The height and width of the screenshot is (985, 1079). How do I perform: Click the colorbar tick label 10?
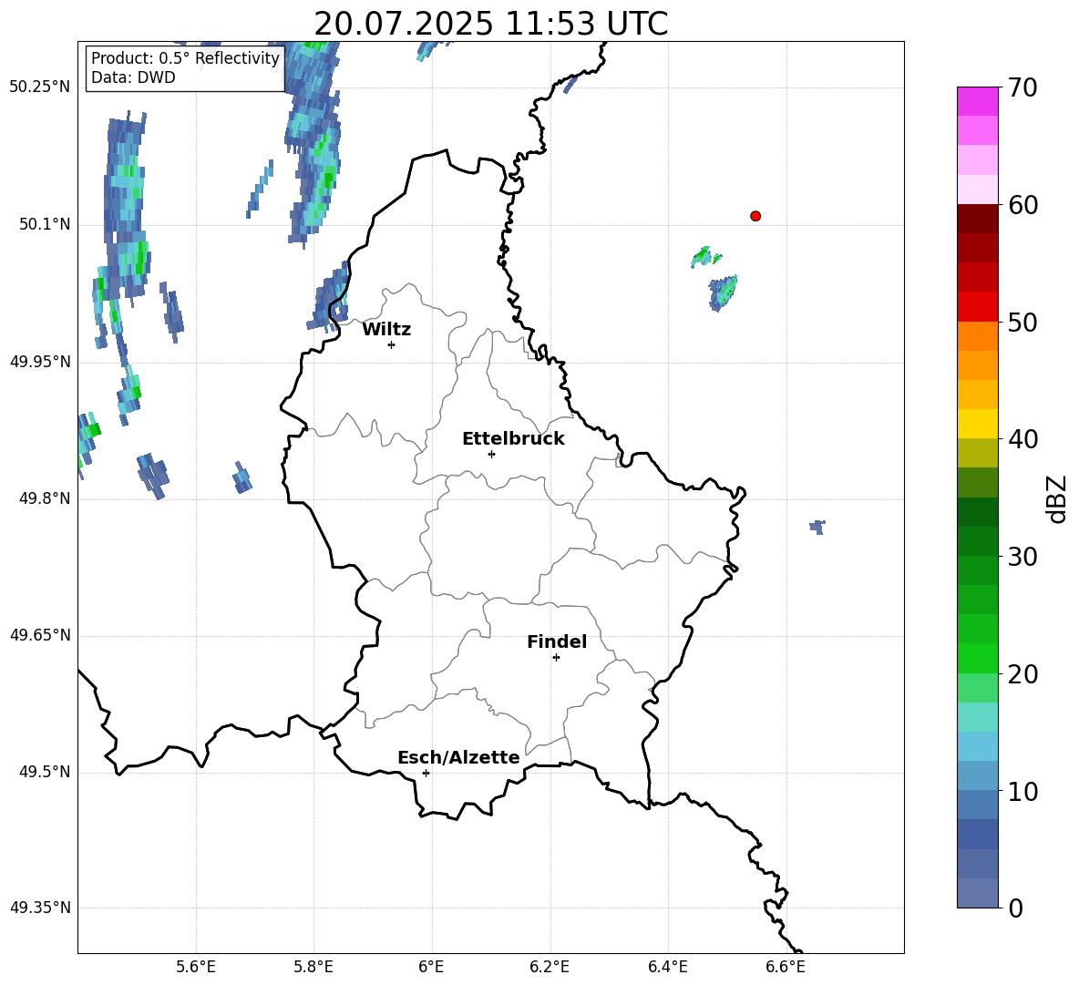(1023, 791)
